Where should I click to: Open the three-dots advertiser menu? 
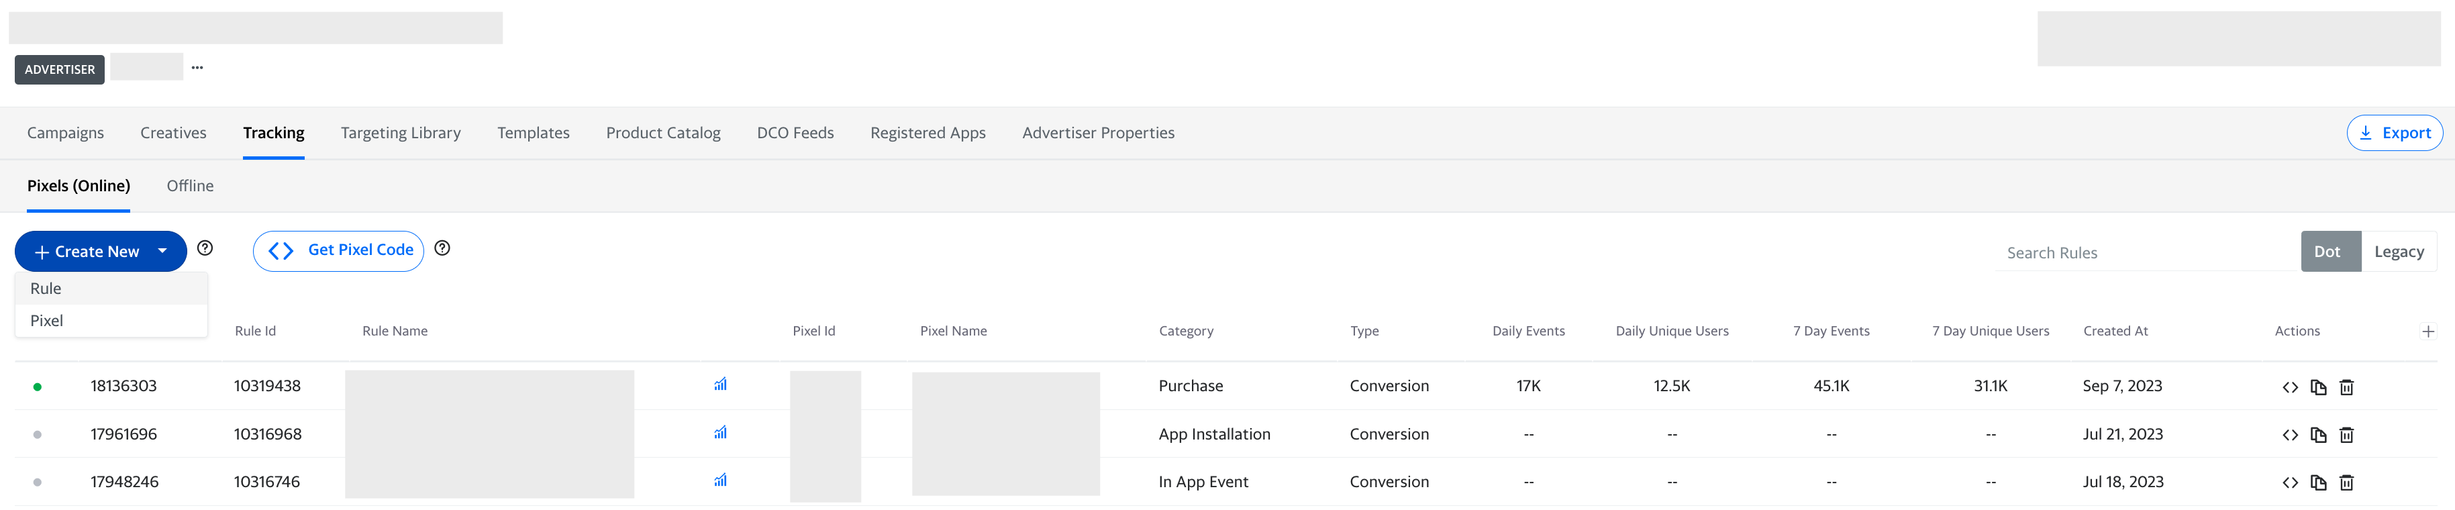pyautogui.click(x=197, y=68)
